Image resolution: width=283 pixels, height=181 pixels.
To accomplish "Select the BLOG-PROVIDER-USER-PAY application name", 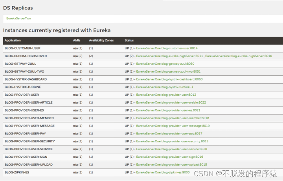I will tap(25, 134).
